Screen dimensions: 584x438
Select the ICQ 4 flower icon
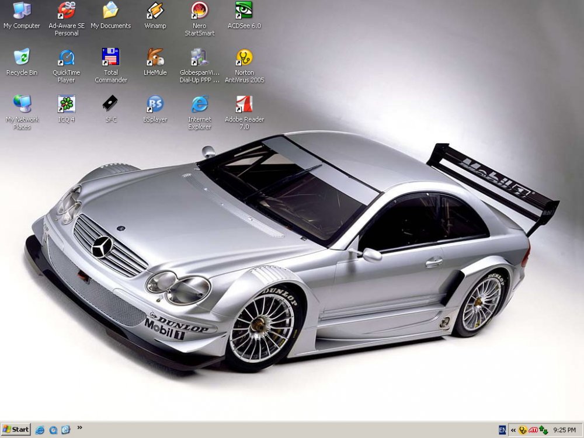tap(67, 103)
